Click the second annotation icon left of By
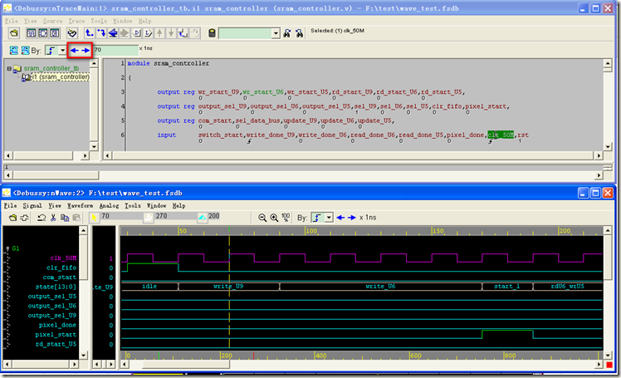The width and height of the screenshot is (621, 378). point(26,51)
